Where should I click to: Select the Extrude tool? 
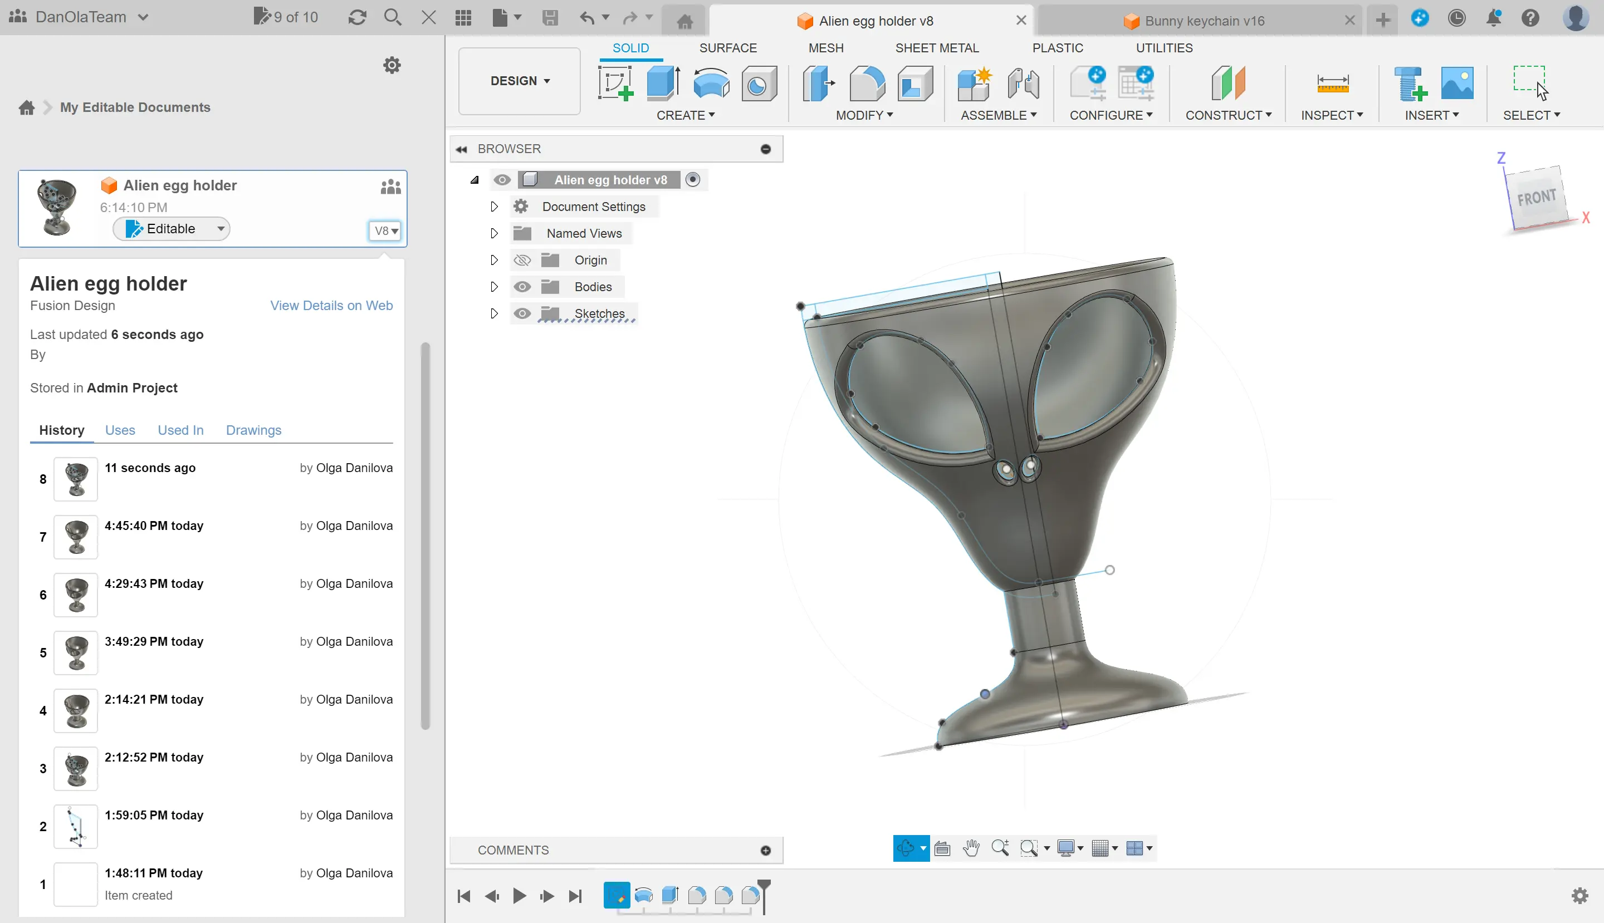pos(663,83)
